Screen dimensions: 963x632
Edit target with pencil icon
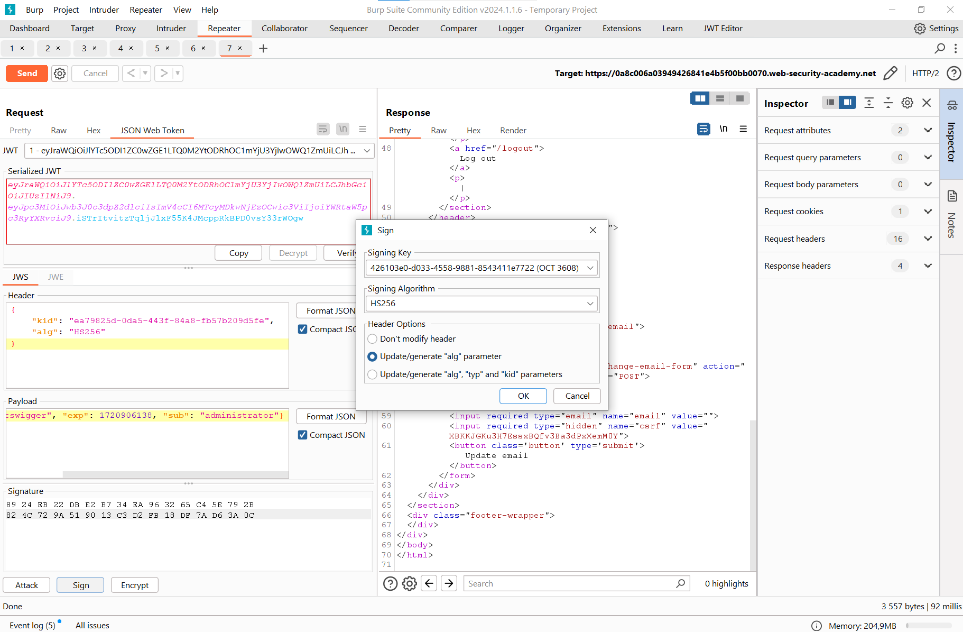pos(890,74)
